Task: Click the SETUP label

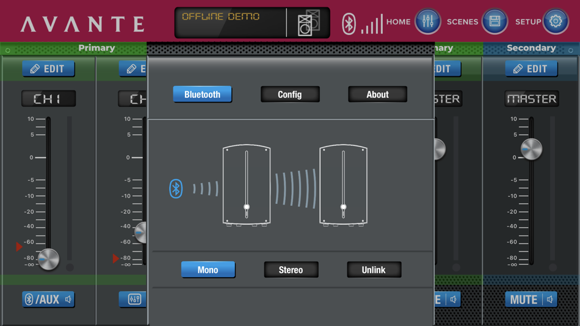Action: [528, 22]
